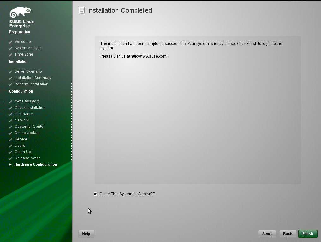Select the Service step label
321x242 pixels.
tap(21, 139)
